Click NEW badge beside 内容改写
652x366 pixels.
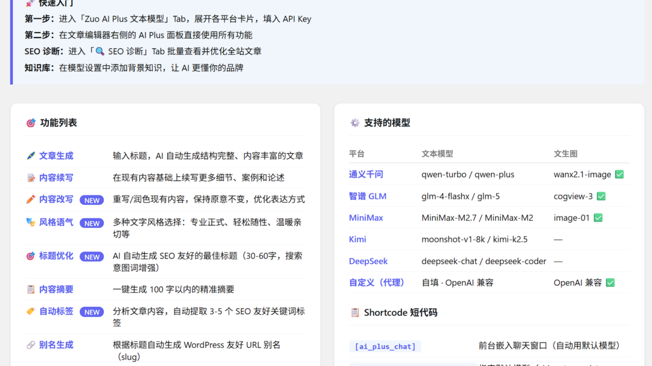[92, 200]
